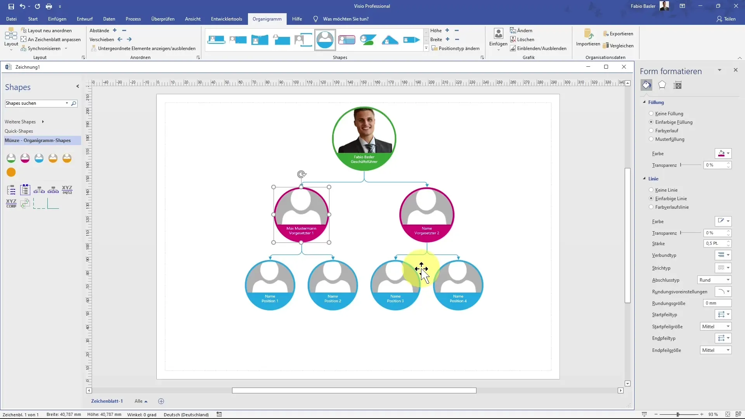Image resolution: width=745 pixels, height=419 pixels.
Task: Expand the Synchronisieren dropdown
Action: click(66, 48)
